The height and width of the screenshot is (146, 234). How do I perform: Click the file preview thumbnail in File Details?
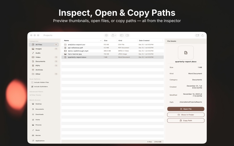tap(186, 53)
